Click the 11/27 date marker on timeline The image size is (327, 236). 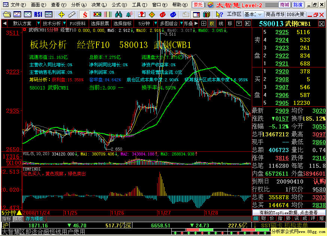click(164, 213)
